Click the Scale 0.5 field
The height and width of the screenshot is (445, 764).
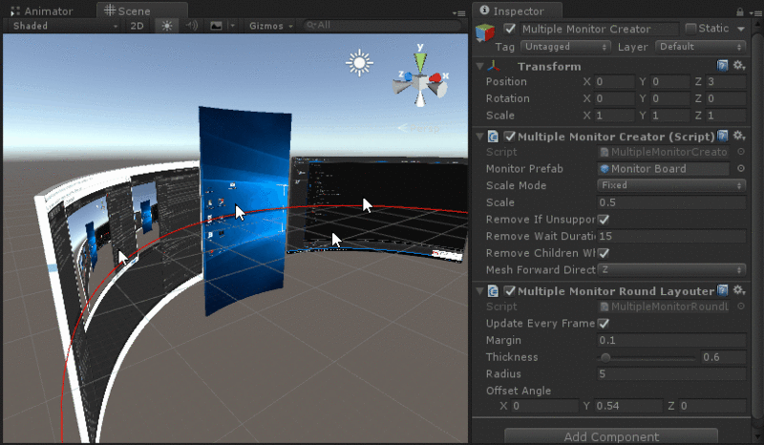click(671, 202)
